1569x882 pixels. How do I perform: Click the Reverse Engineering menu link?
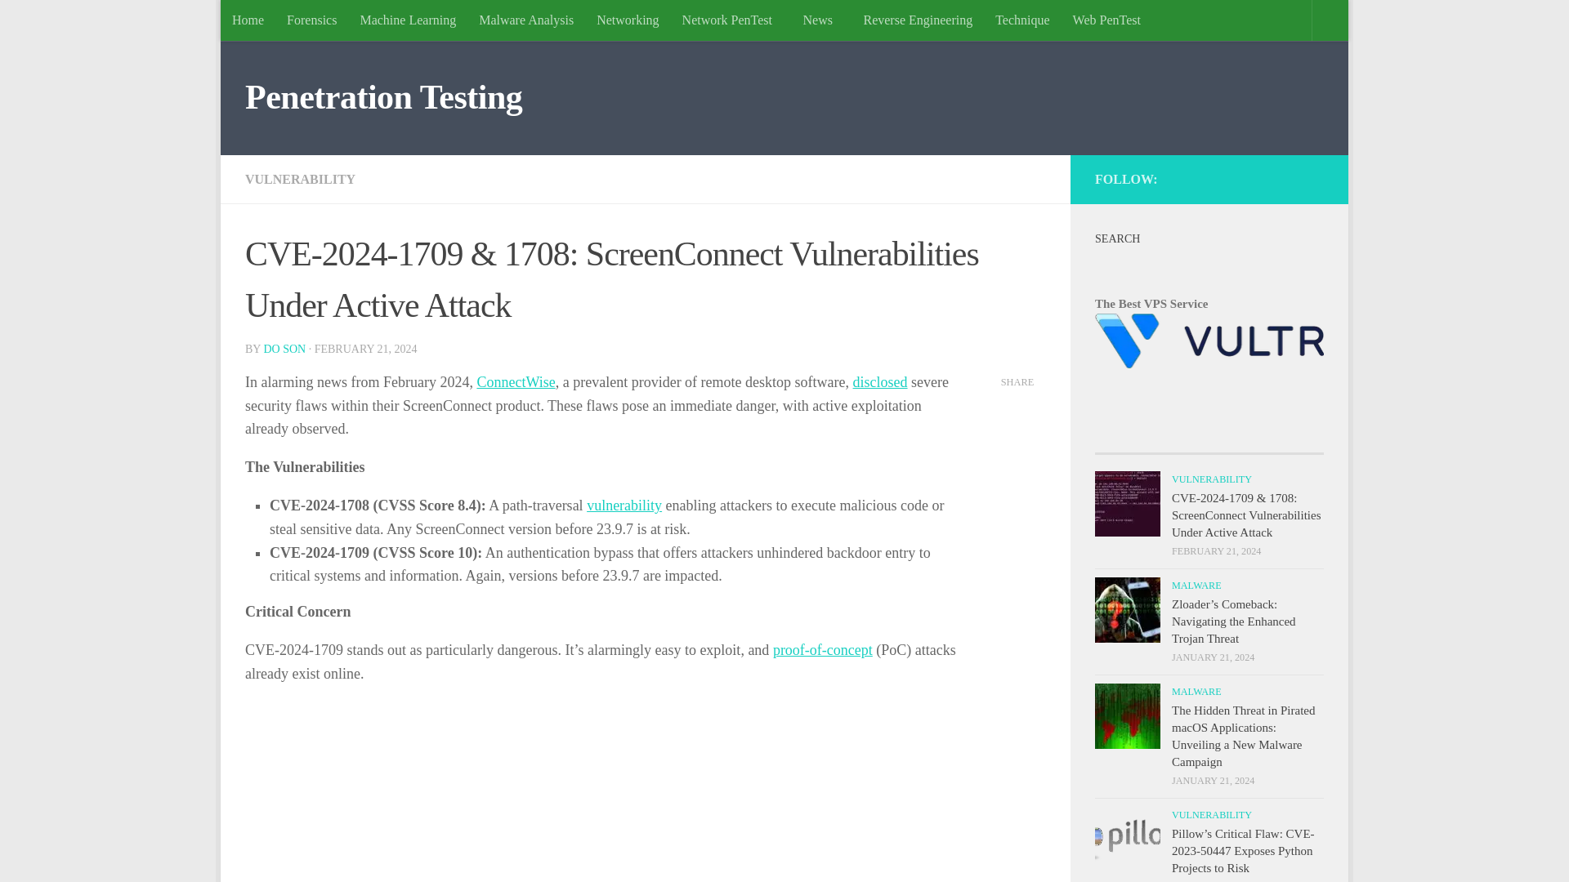[919, 20]
